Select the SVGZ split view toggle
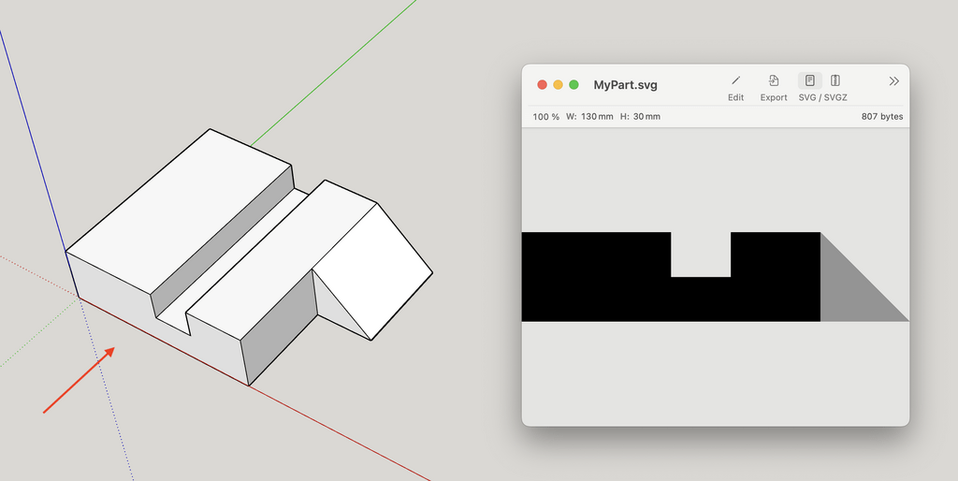958x481 pixels. tap(835, 80)
